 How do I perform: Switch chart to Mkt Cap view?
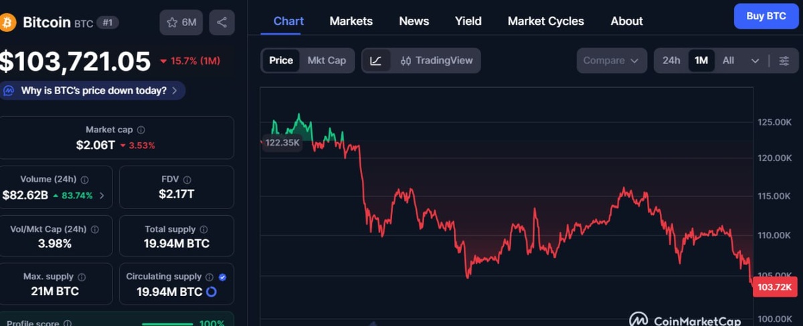click(327, 61)
